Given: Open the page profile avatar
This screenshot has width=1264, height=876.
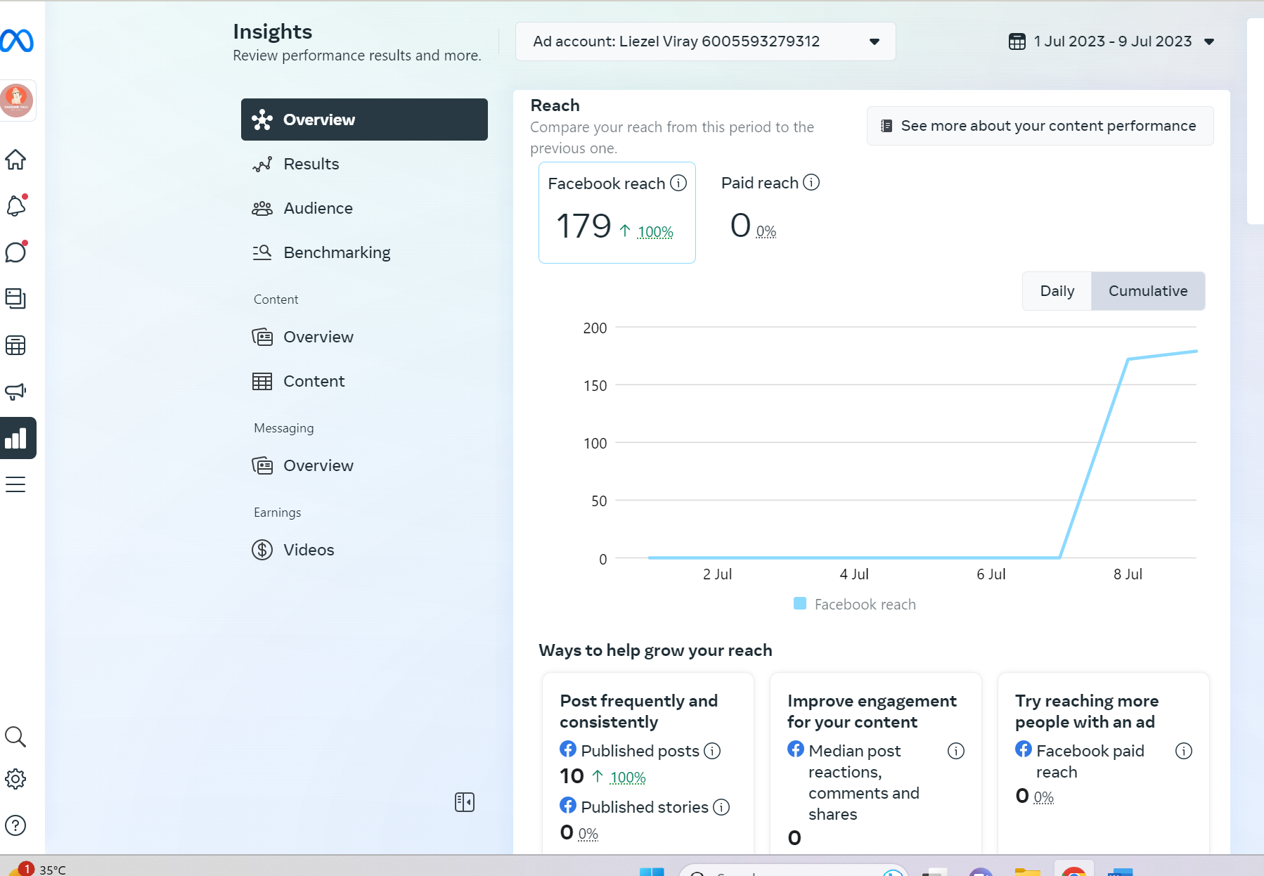Looking at the screenshot, I should tap(17, 100).
